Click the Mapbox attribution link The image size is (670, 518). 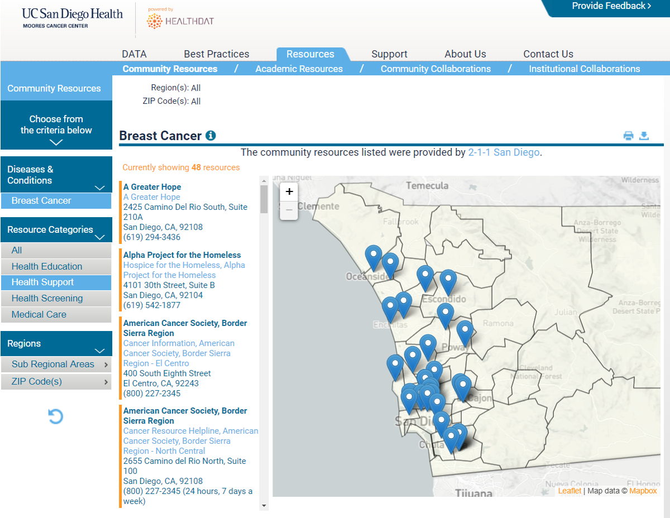[x=643, y=491]
